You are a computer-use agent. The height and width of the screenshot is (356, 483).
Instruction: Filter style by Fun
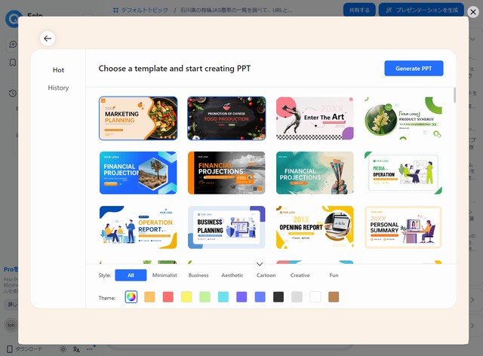pos(334,275)
